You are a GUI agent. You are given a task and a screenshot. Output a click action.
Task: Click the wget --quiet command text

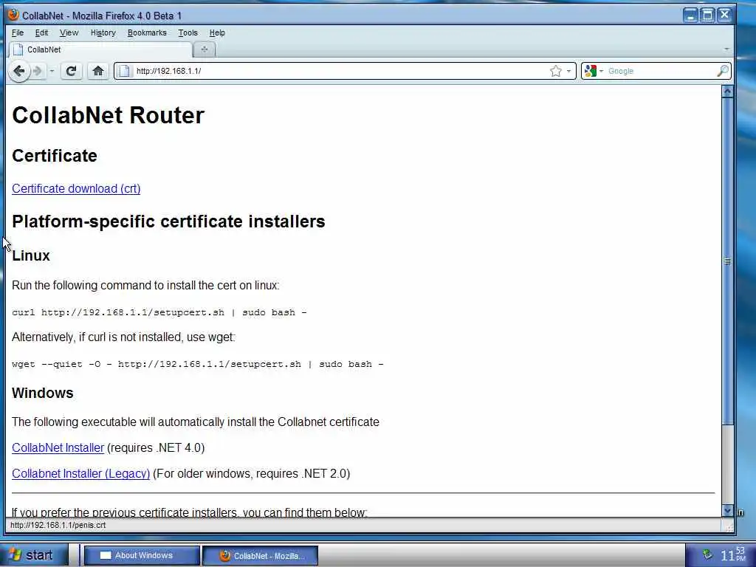pyautogui.click(x=198, y=364)
